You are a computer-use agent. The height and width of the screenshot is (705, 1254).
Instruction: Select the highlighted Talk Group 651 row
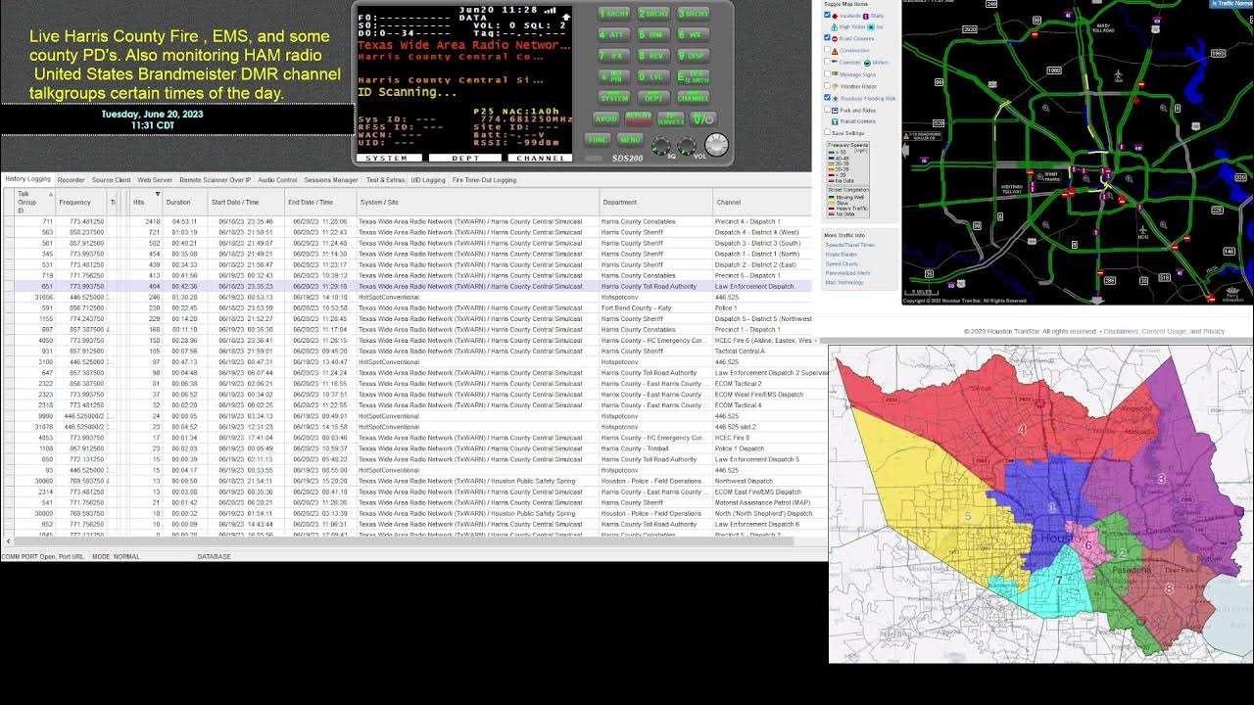tap(407, 286)
